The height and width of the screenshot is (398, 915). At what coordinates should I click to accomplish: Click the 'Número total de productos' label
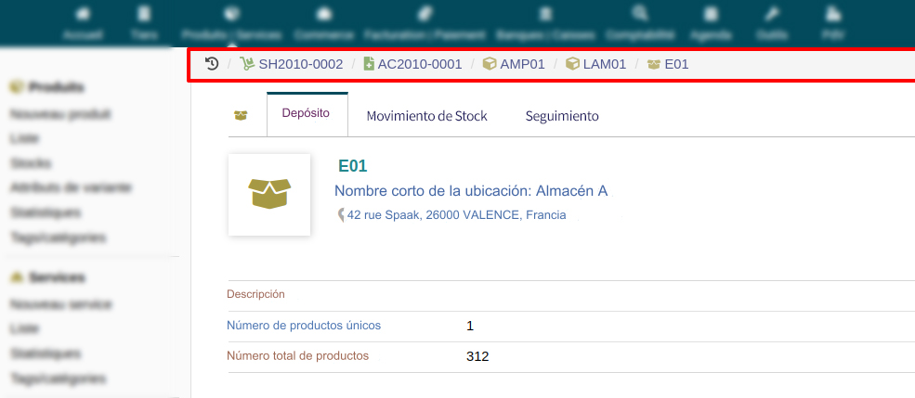click(x=297, y=355)
